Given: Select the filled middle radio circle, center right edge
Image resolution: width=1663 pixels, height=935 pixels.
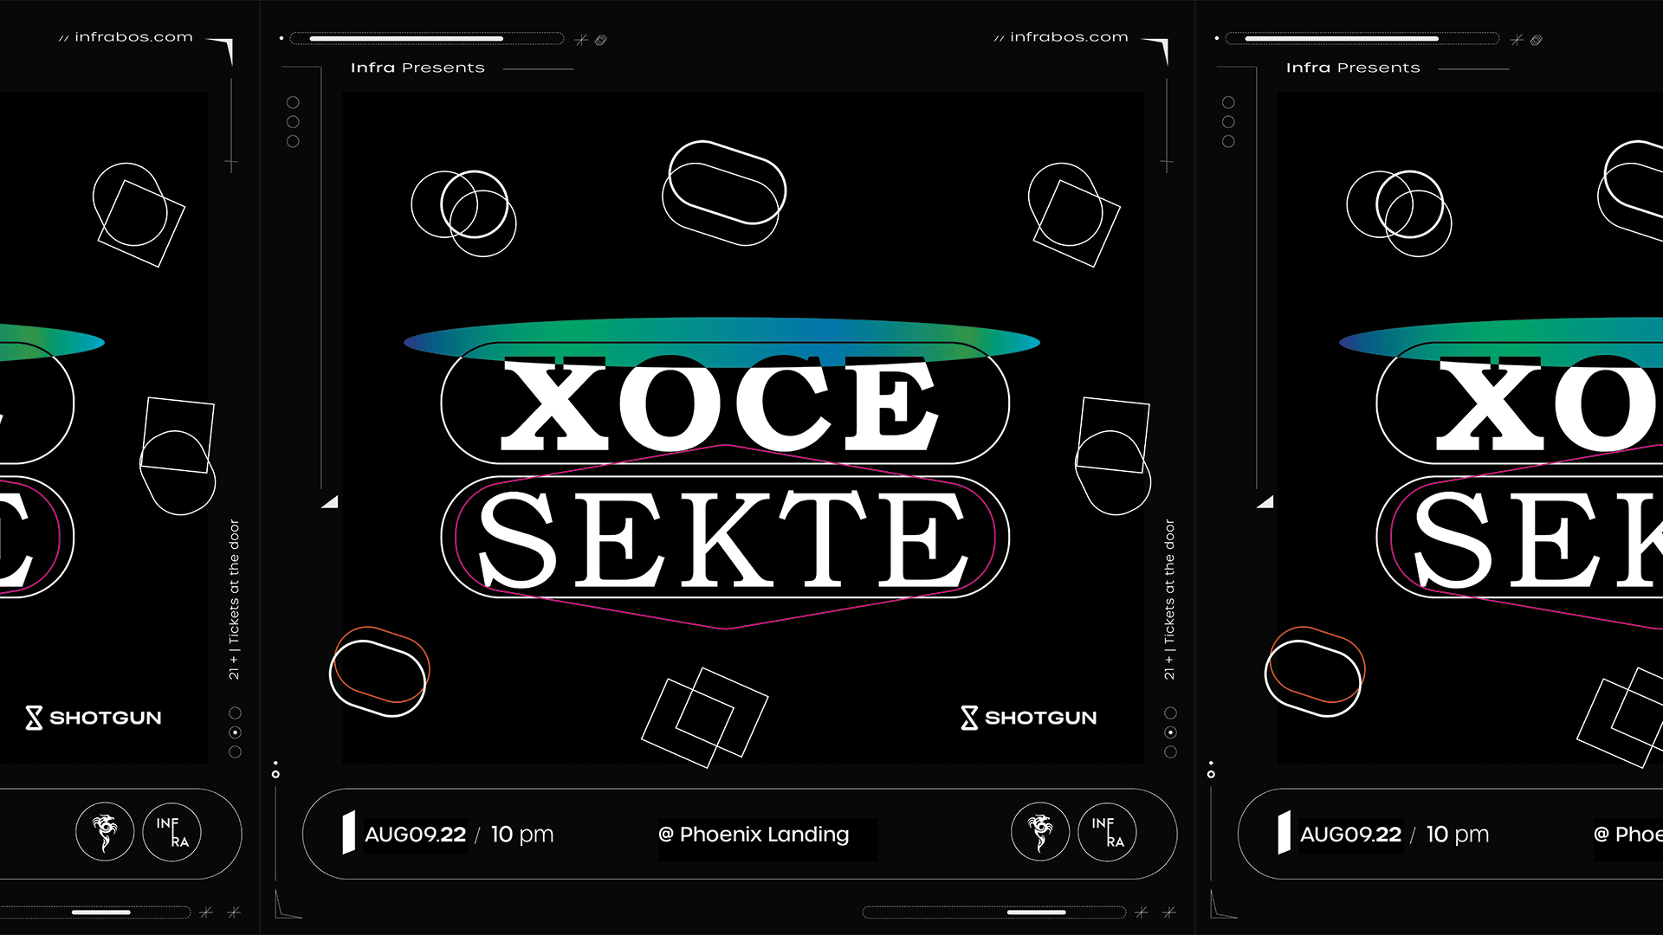Looking at the screenshot, I should [x=1170, y=732].
